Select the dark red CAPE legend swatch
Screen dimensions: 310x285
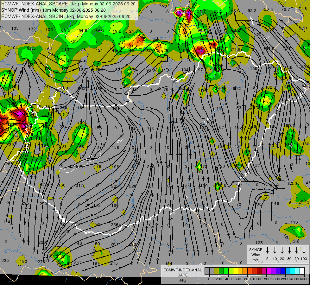click(x=259, y=271)
